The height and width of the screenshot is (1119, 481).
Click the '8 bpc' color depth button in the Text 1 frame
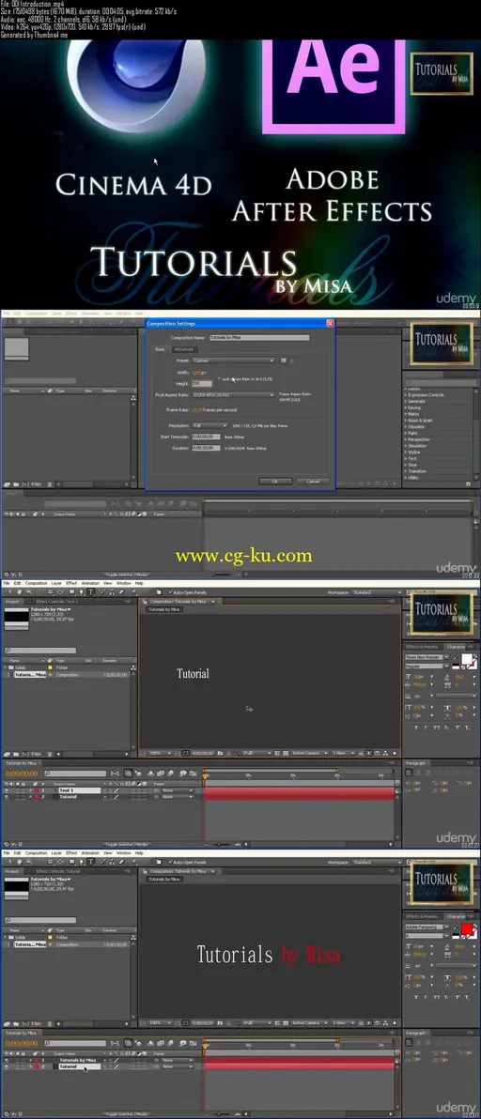point(36,754)
